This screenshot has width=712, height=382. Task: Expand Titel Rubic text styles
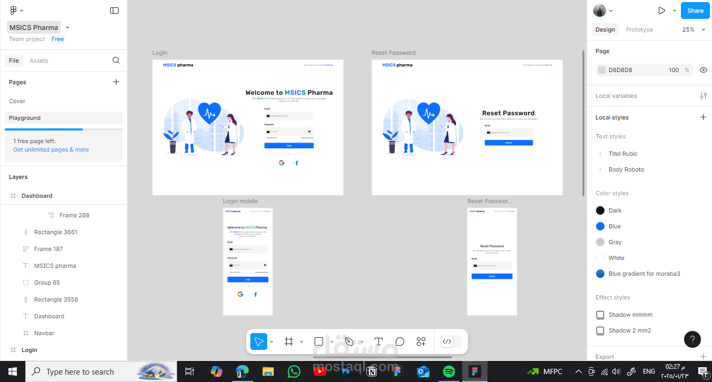[x=600, y=154]
